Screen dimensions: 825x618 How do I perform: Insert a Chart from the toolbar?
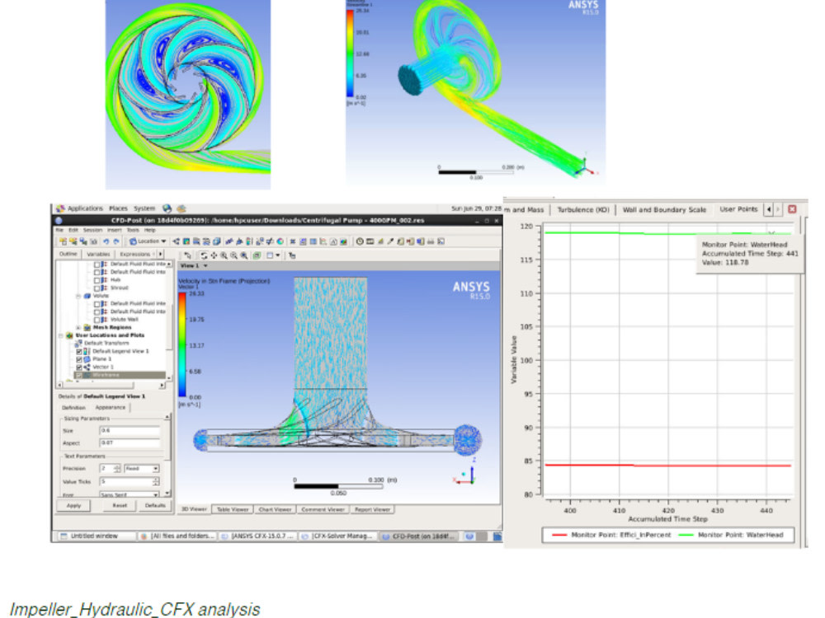click(323, 241)
